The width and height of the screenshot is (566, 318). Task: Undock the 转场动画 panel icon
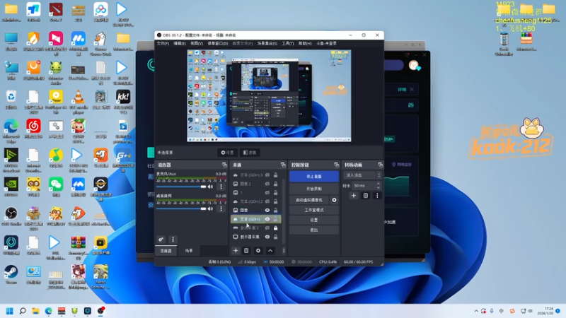click(x=380, y=165)
